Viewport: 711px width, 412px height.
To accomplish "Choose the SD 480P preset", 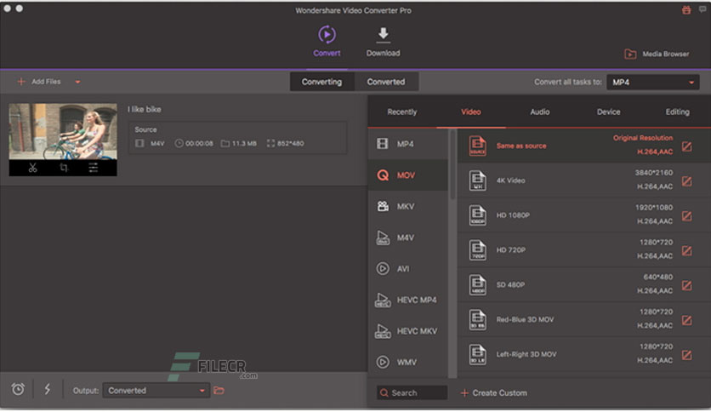I will 584,285.
